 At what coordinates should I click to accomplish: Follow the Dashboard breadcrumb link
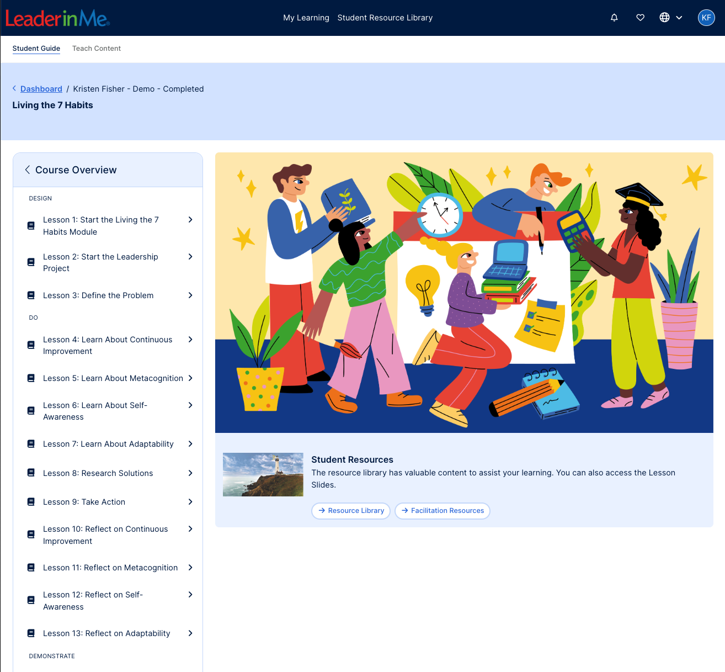click(x=41, y=89)
